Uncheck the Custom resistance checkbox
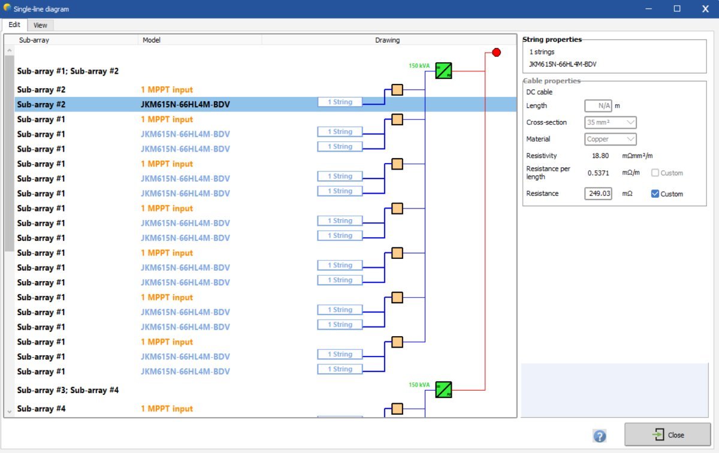 pos(655,194)
